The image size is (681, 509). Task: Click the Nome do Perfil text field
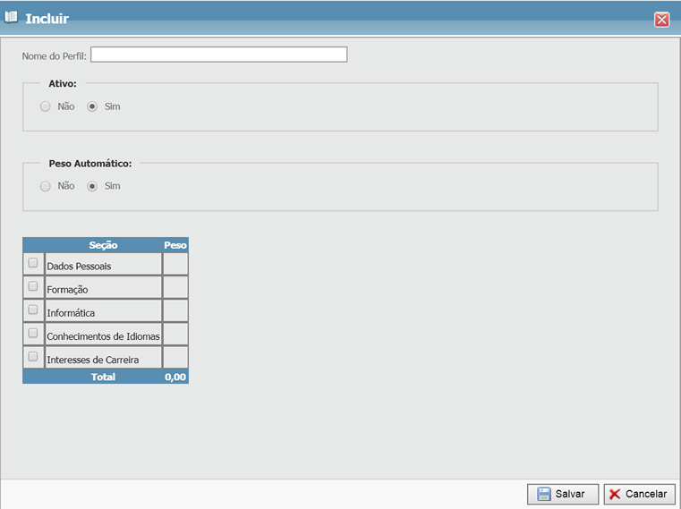(x=218, y=55)
